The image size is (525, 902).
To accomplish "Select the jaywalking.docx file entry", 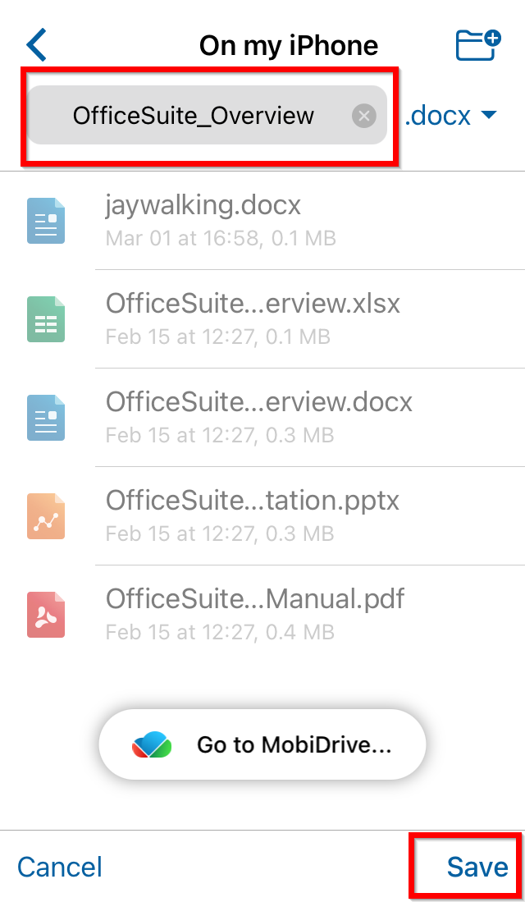I will (262, 220).
